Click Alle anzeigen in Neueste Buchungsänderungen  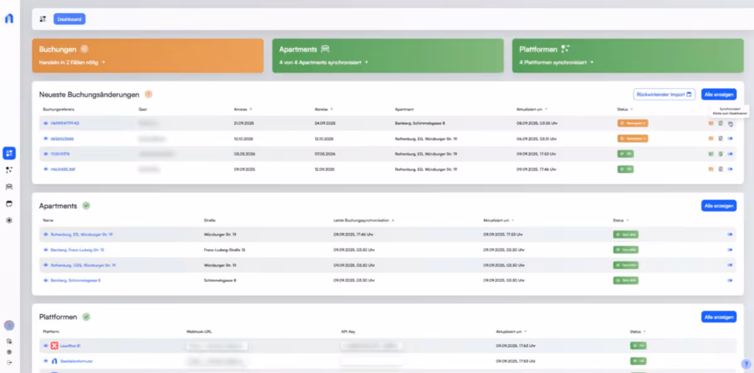(x=718, y=94)
